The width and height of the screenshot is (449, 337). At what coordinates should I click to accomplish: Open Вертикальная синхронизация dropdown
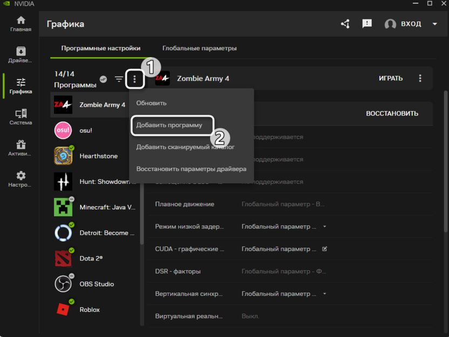[325, 294]
